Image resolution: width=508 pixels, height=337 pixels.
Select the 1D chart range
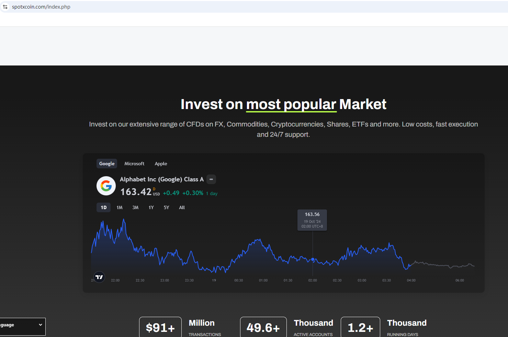tap(103, 207)
